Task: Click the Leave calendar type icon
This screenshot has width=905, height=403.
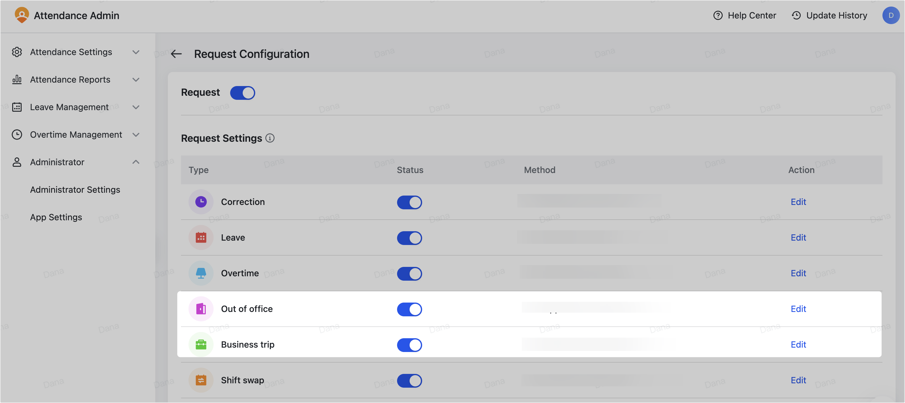Action: pos(201,238)
